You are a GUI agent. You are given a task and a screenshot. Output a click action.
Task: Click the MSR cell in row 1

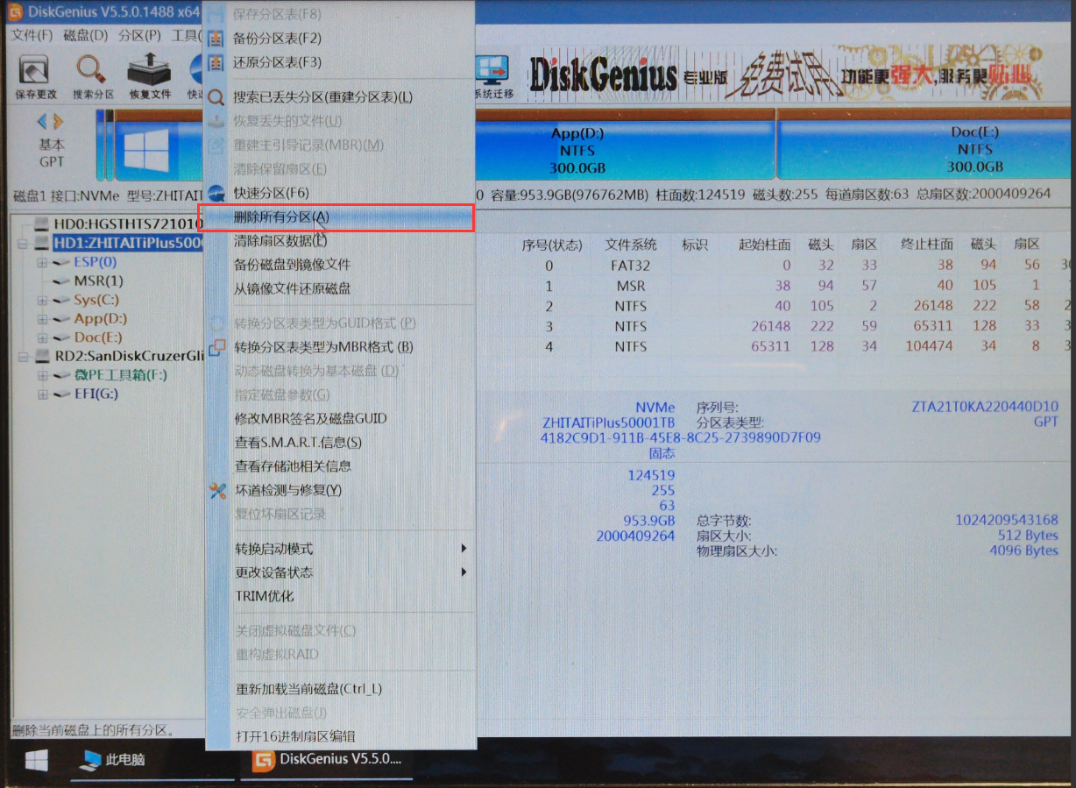point(631,286)
